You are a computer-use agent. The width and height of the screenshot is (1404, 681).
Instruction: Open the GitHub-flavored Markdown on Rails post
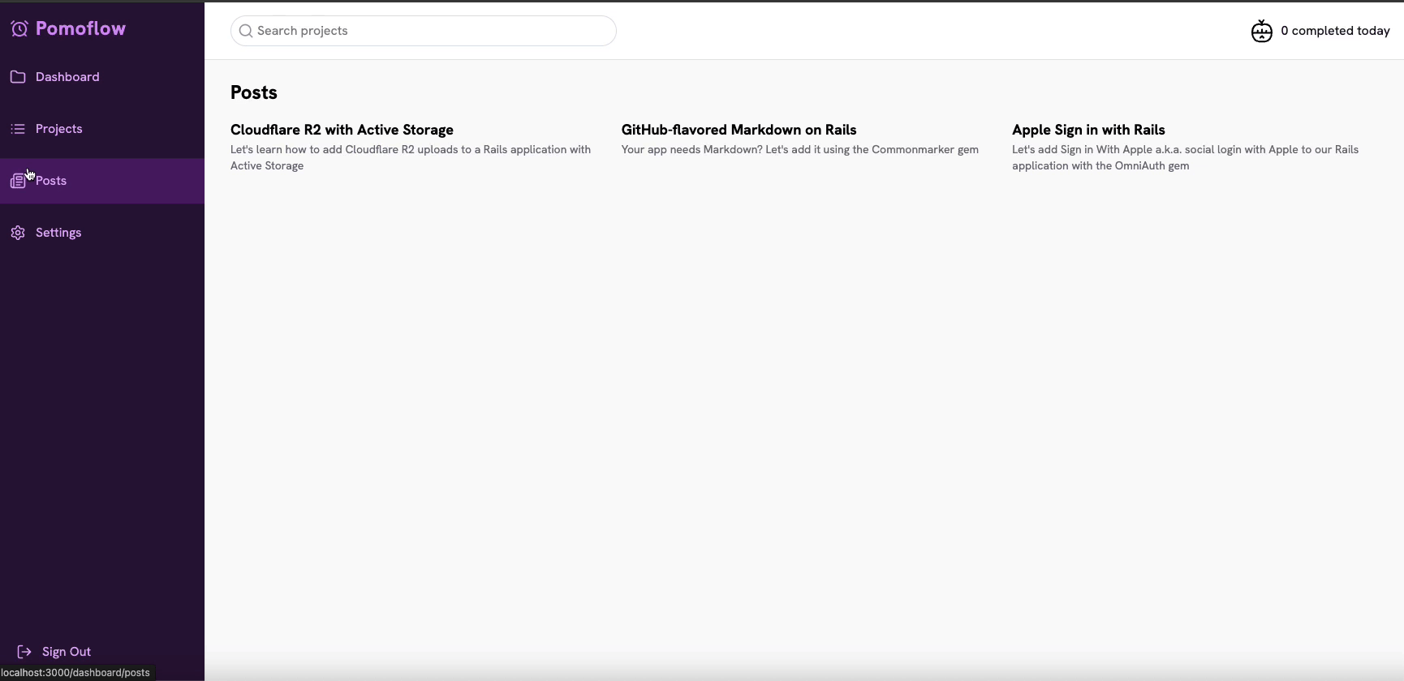tap(739, 130)
